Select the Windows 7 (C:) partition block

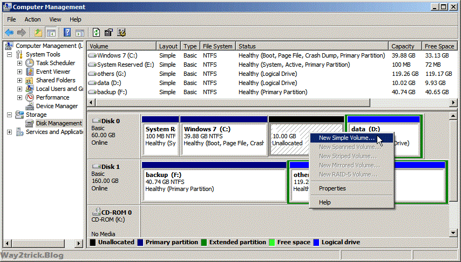[x=223, y=136]
